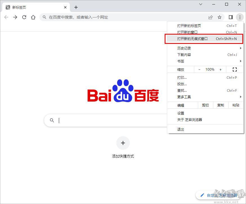Viewport: 246px width, 204px height.
Task: Decrease zoom with minus button
Action: [x=199, y=70]
